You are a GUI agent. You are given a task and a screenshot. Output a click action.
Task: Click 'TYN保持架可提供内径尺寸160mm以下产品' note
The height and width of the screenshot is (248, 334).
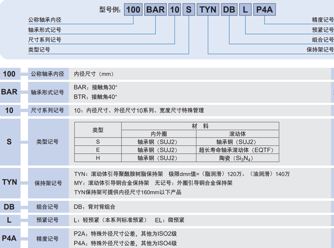click(128, 192)
